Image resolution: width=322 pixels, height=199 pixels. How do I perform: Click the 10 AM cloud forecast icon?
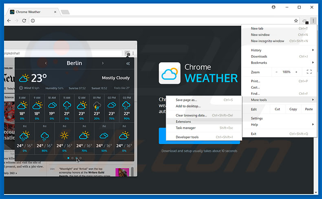coord(52,105)
